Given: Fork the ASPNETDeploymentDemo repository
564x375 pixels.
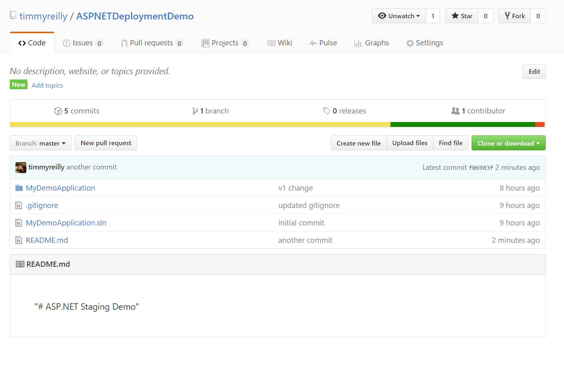Looking at the screenshot, I should point(515,16).
